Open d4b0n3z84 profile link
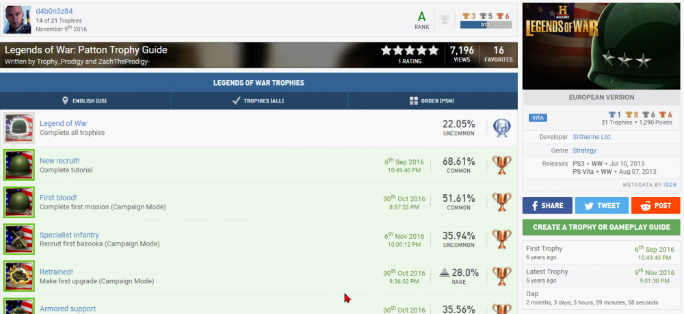 [x=54, y=11]
